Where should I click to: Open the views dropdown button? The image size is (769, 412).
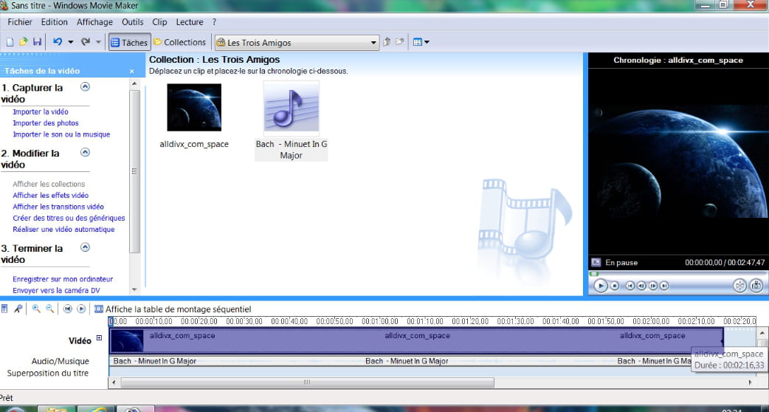[421, 42]
